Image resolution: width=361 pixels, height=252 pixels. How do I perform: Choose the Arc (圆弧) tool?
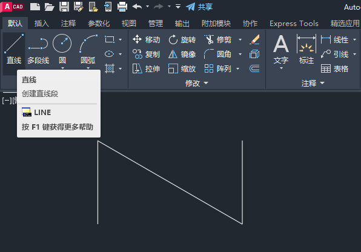click(x=88, y=49)
